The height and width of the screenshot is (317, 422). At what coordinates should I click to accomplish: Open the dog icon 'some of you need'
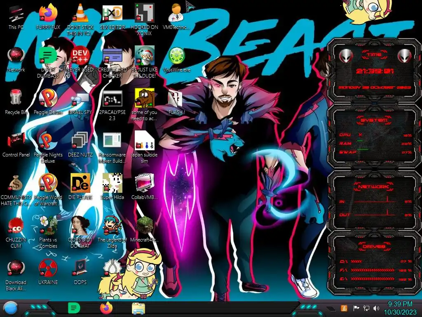tap(144, 98)
